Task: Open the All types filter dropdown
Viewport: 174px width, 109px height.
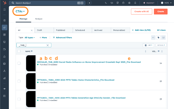Action: click(x=30, y=38)
